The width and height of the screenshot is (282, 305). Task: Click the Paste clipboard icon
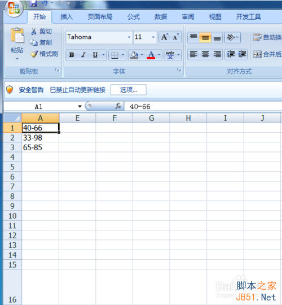(17, 36)
